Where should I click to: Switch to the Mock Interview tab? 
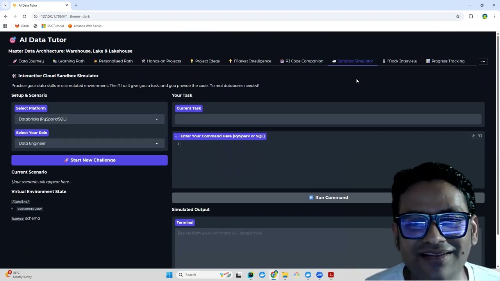pyautogui.click(x=399, y=61)
